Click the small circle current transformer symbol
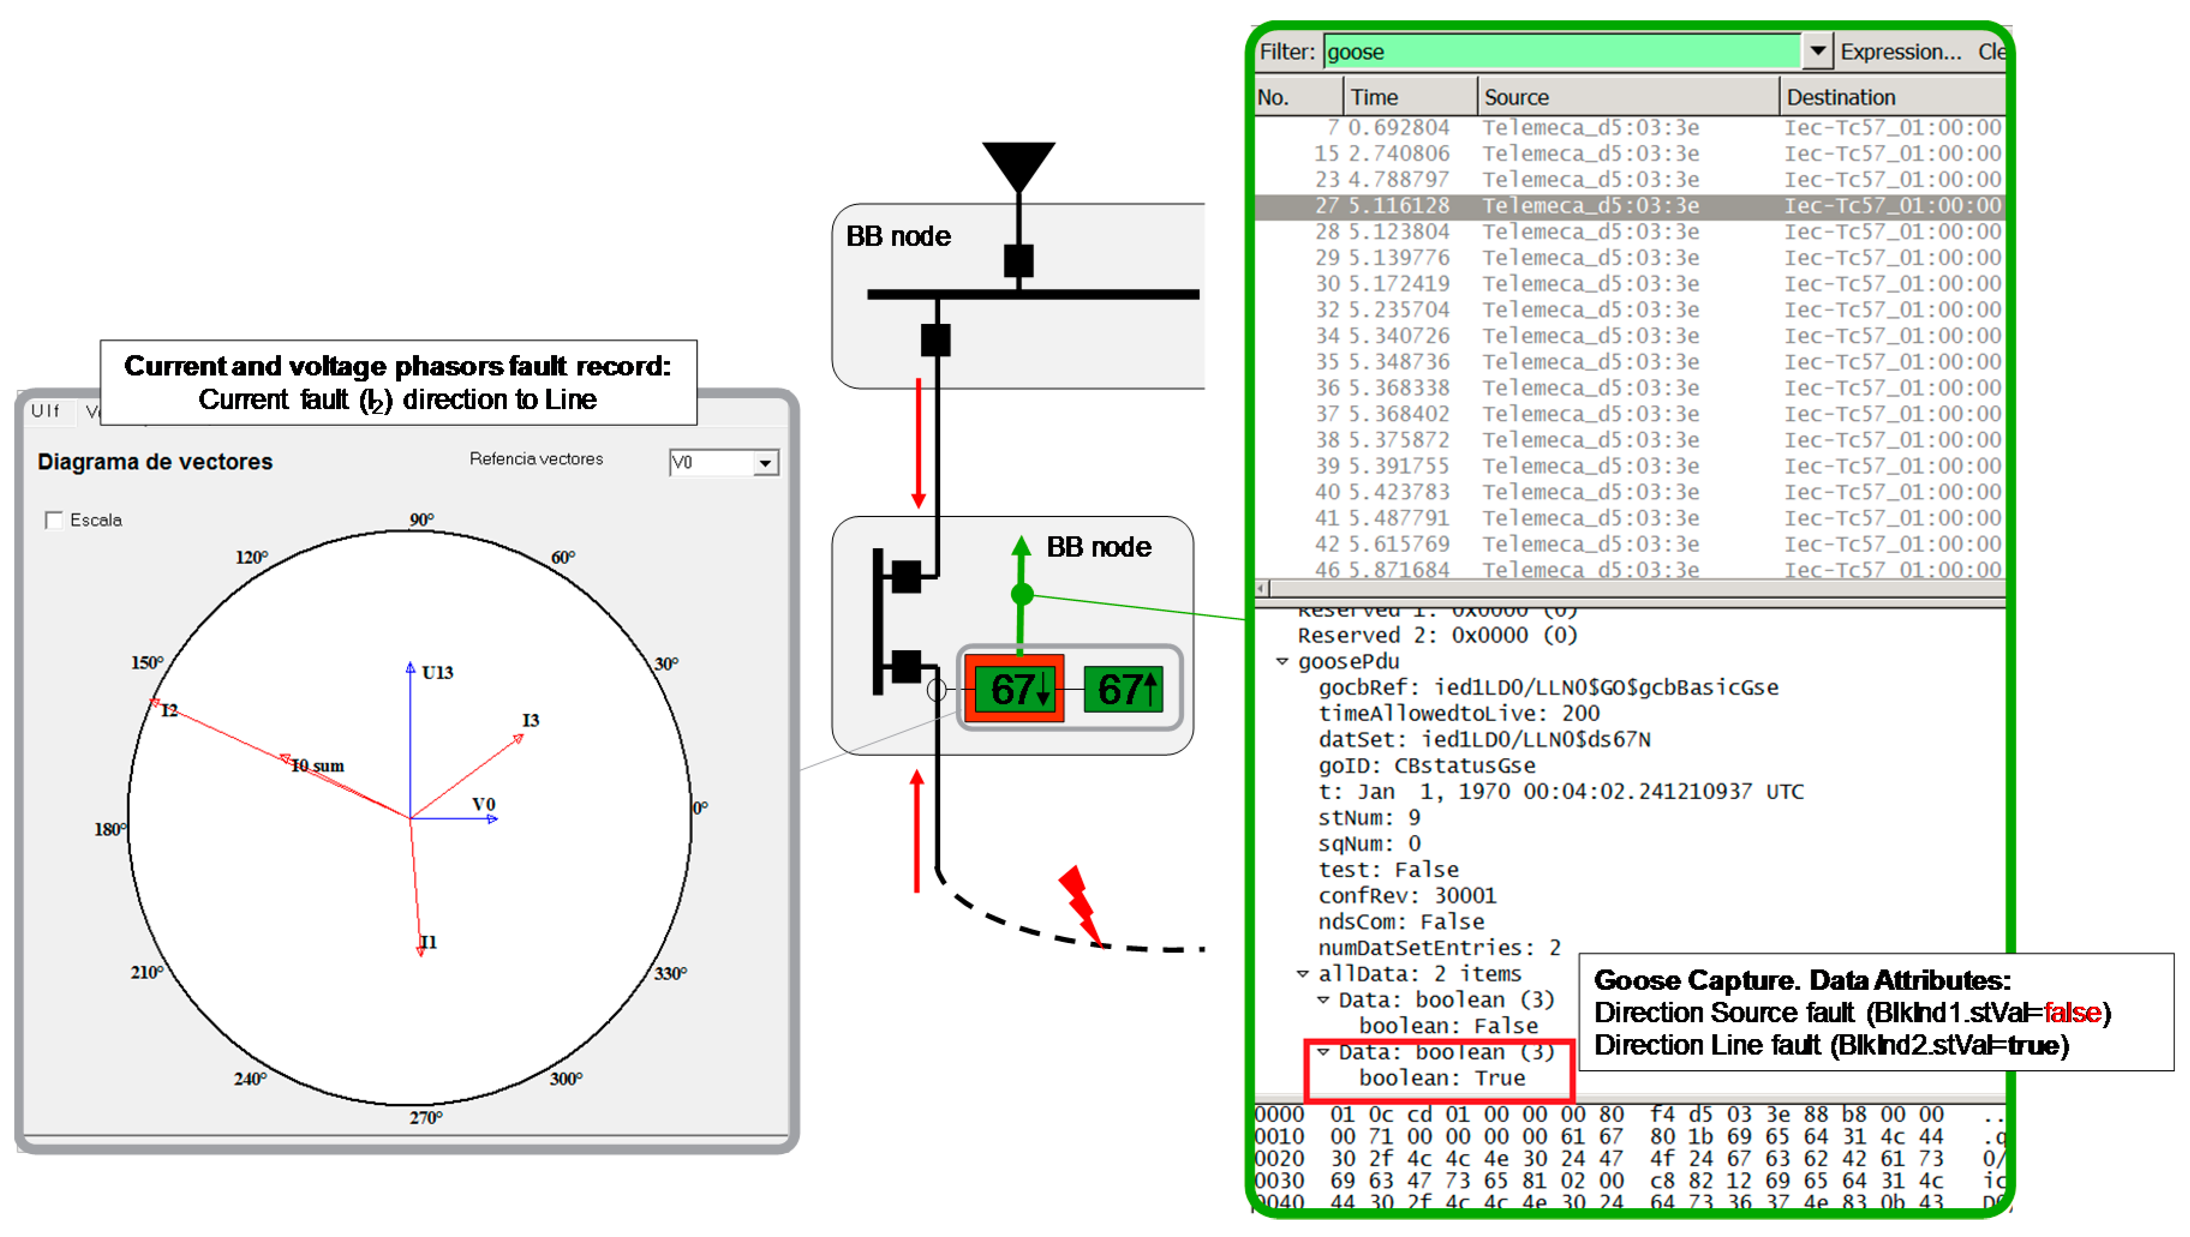The width and height of the screenshot is (2190, 1237). pos(936,690)
